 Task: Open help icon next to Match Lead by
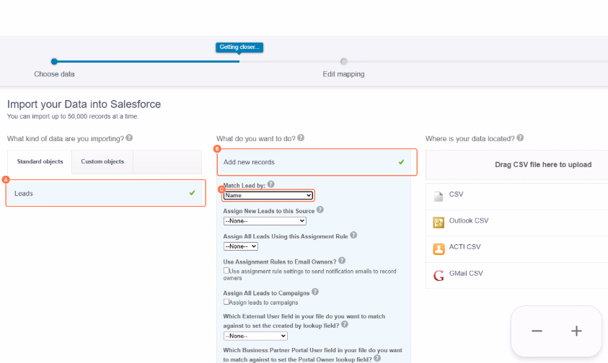pyautogui.click(x=270, y=184)
